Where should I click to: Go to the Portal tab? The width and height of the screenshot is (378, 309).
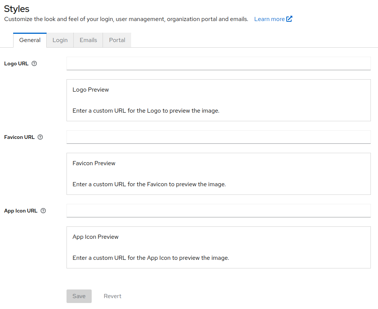(x=117, y=40)
